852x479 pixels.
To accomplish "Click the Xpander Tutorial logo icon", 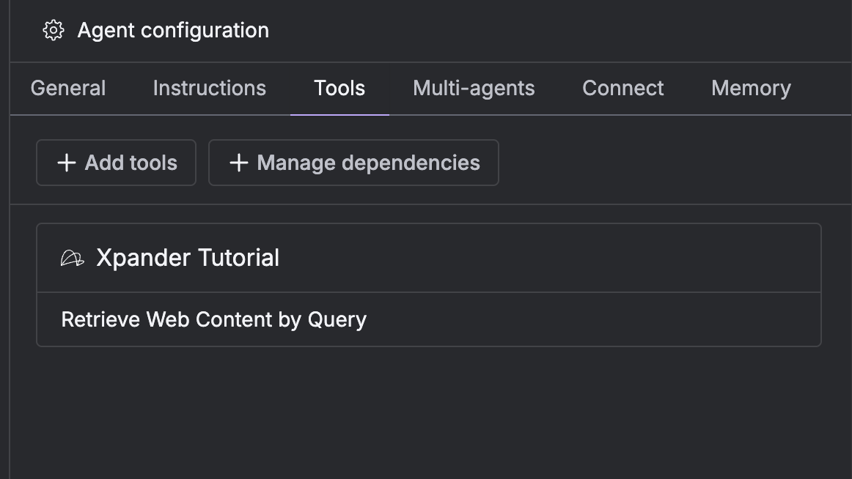I will point(72,258).
